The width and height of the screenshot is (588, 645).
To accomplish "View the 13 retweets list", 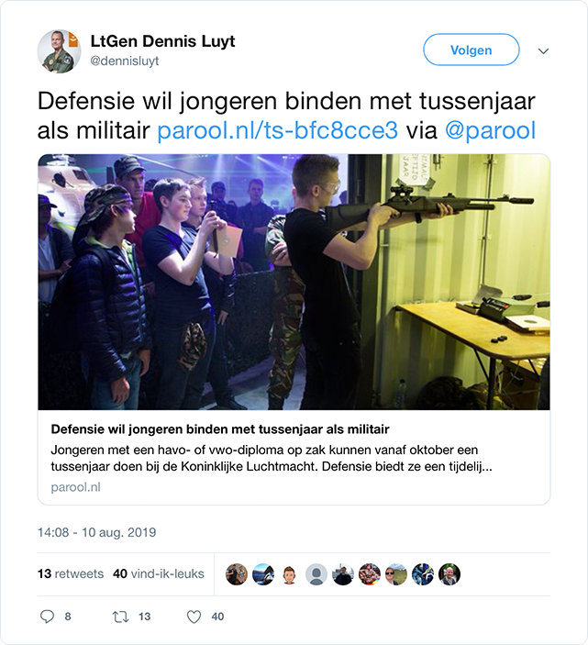I will point(71,573).
